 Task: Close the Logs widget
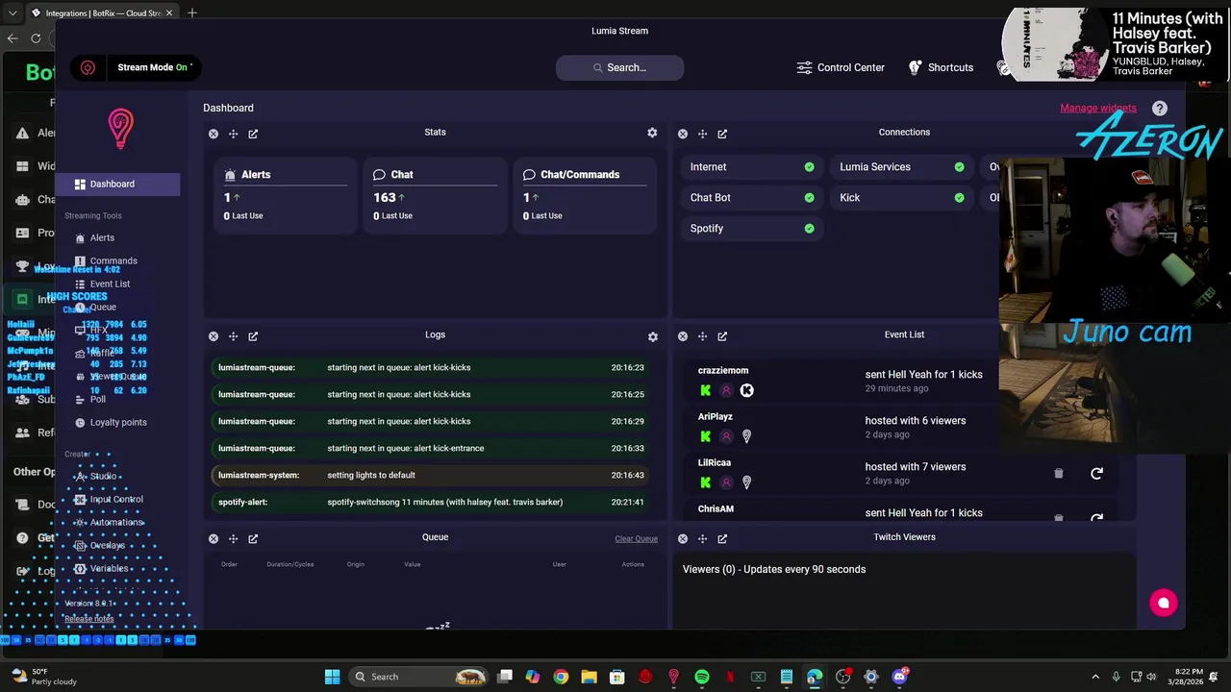[214, 336]
